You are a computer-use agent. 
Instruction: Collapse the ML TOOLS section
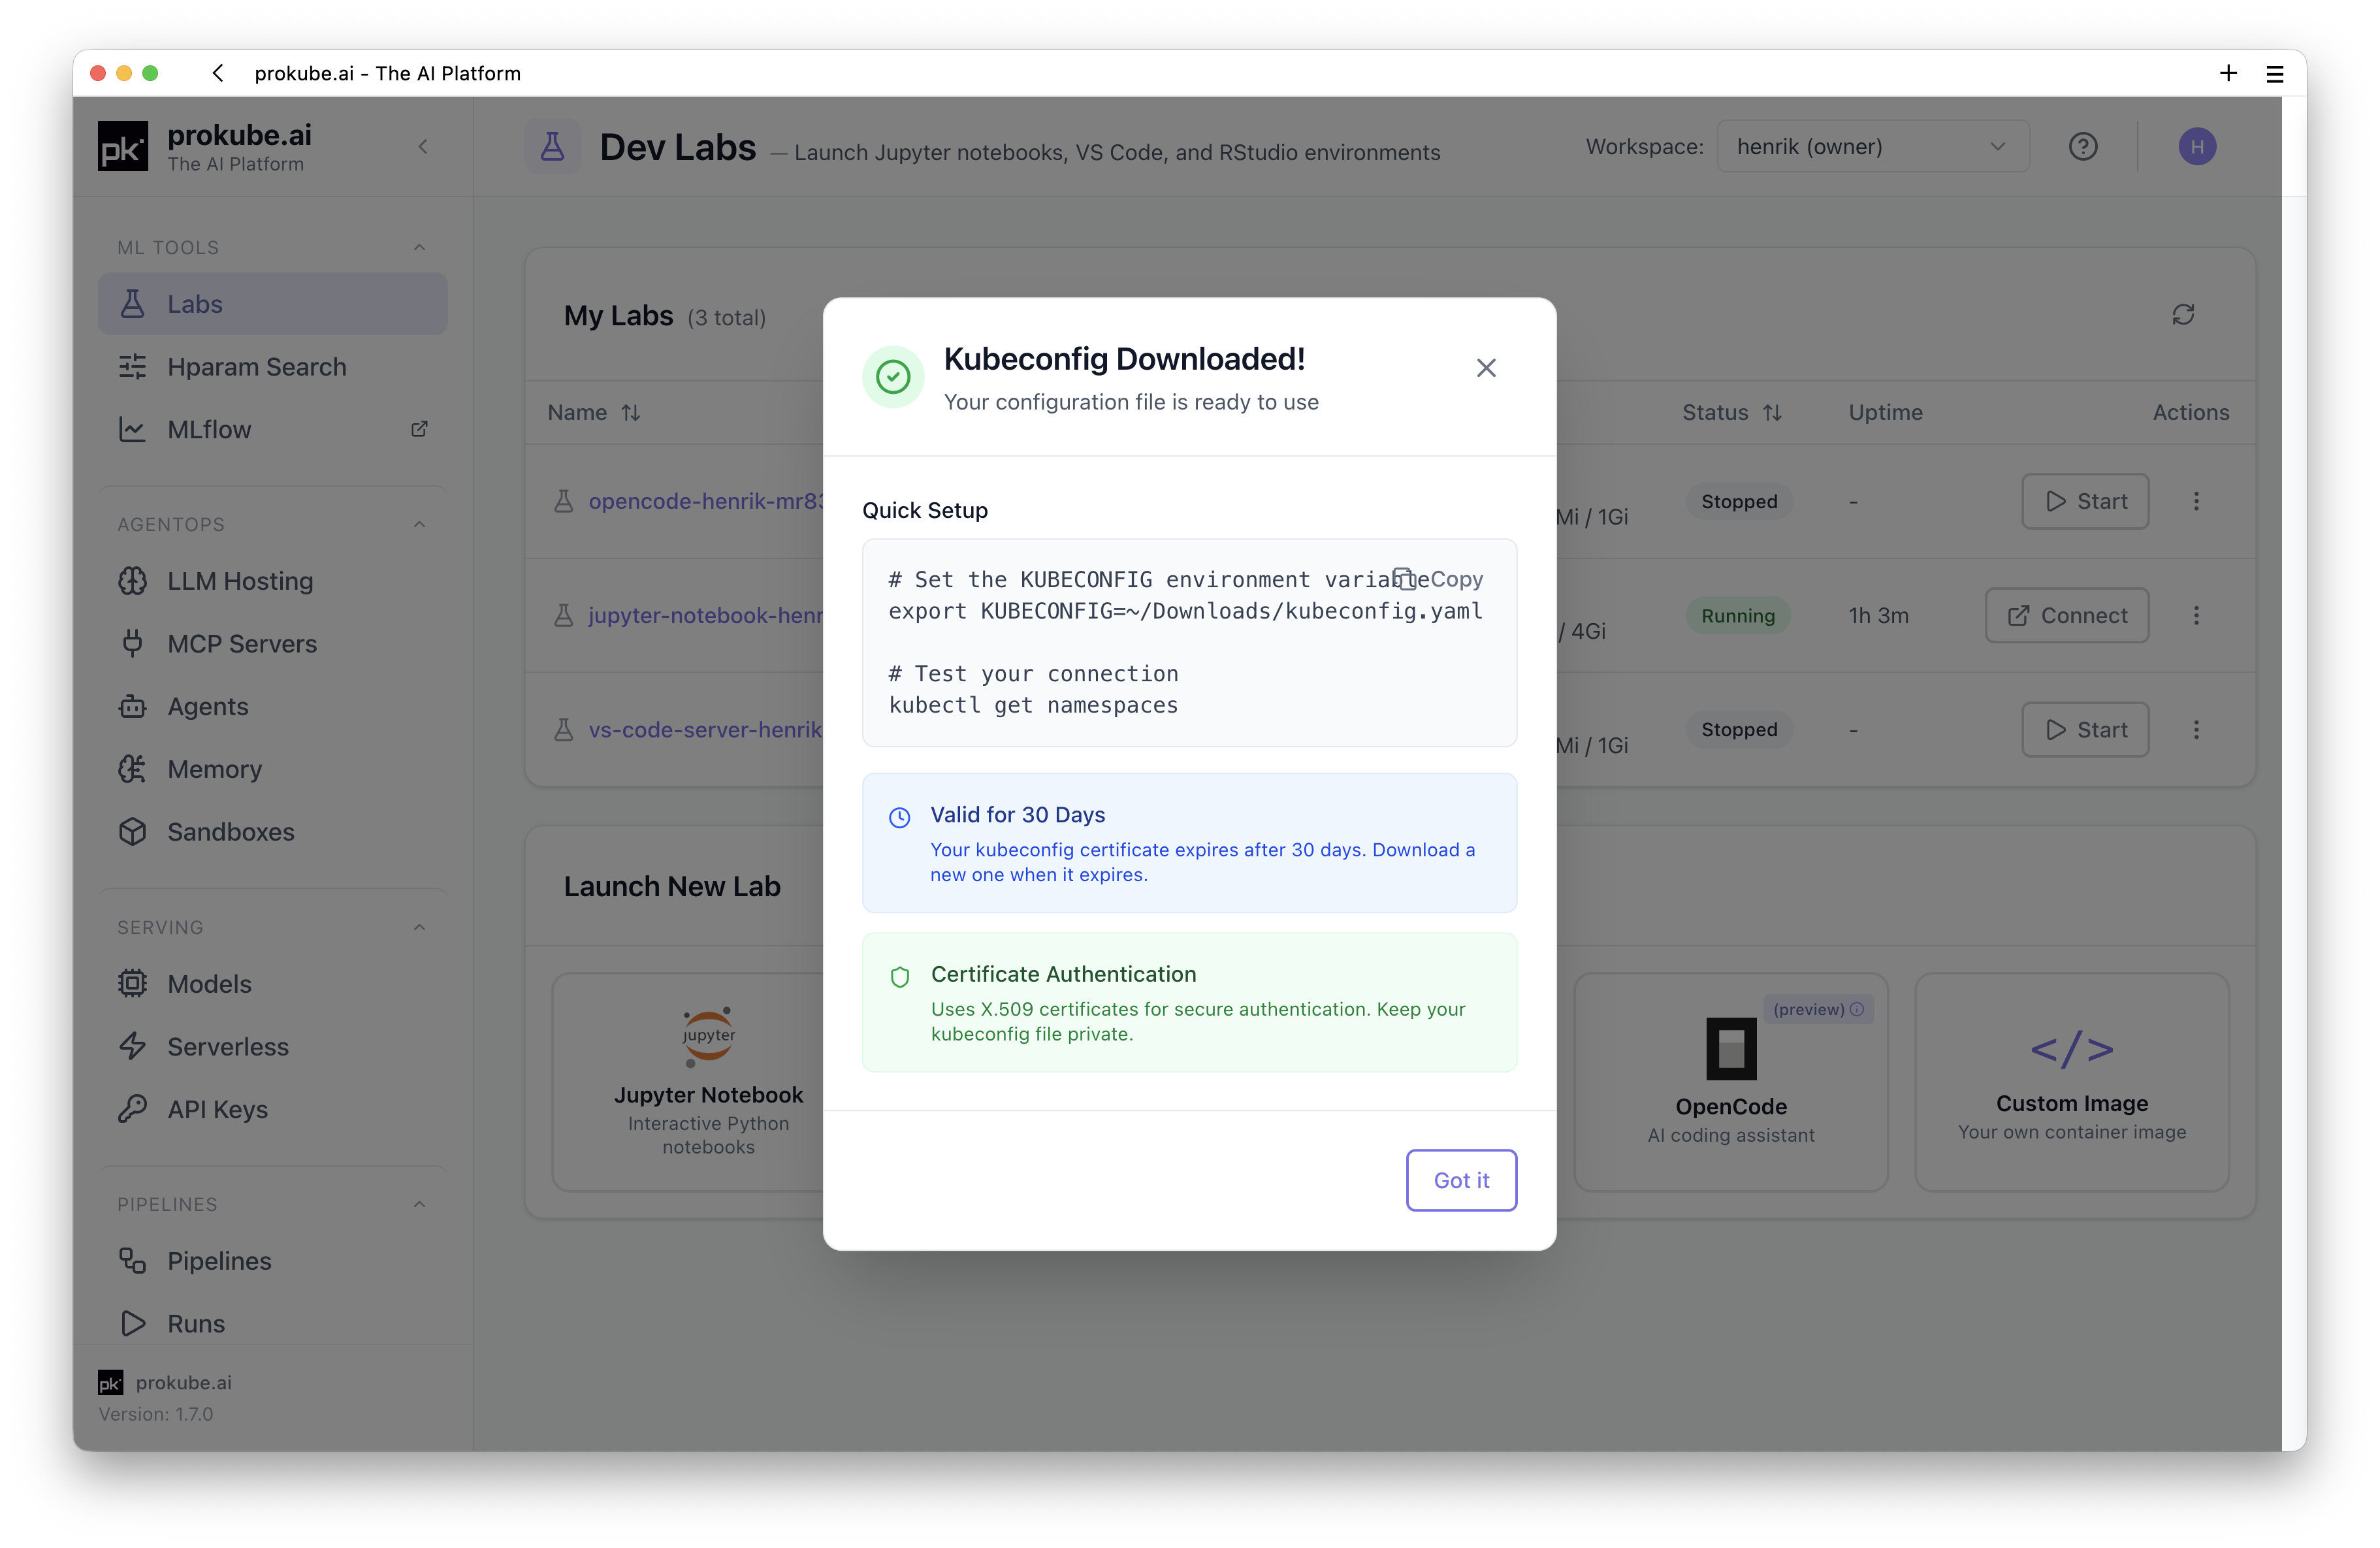point(419,247)
